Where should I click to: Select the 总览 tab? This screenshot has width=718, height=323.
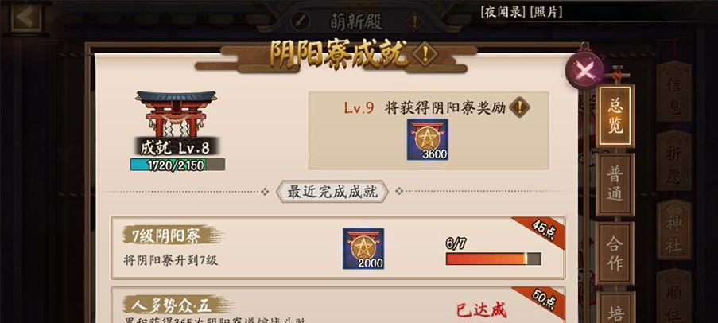[615, 116]
